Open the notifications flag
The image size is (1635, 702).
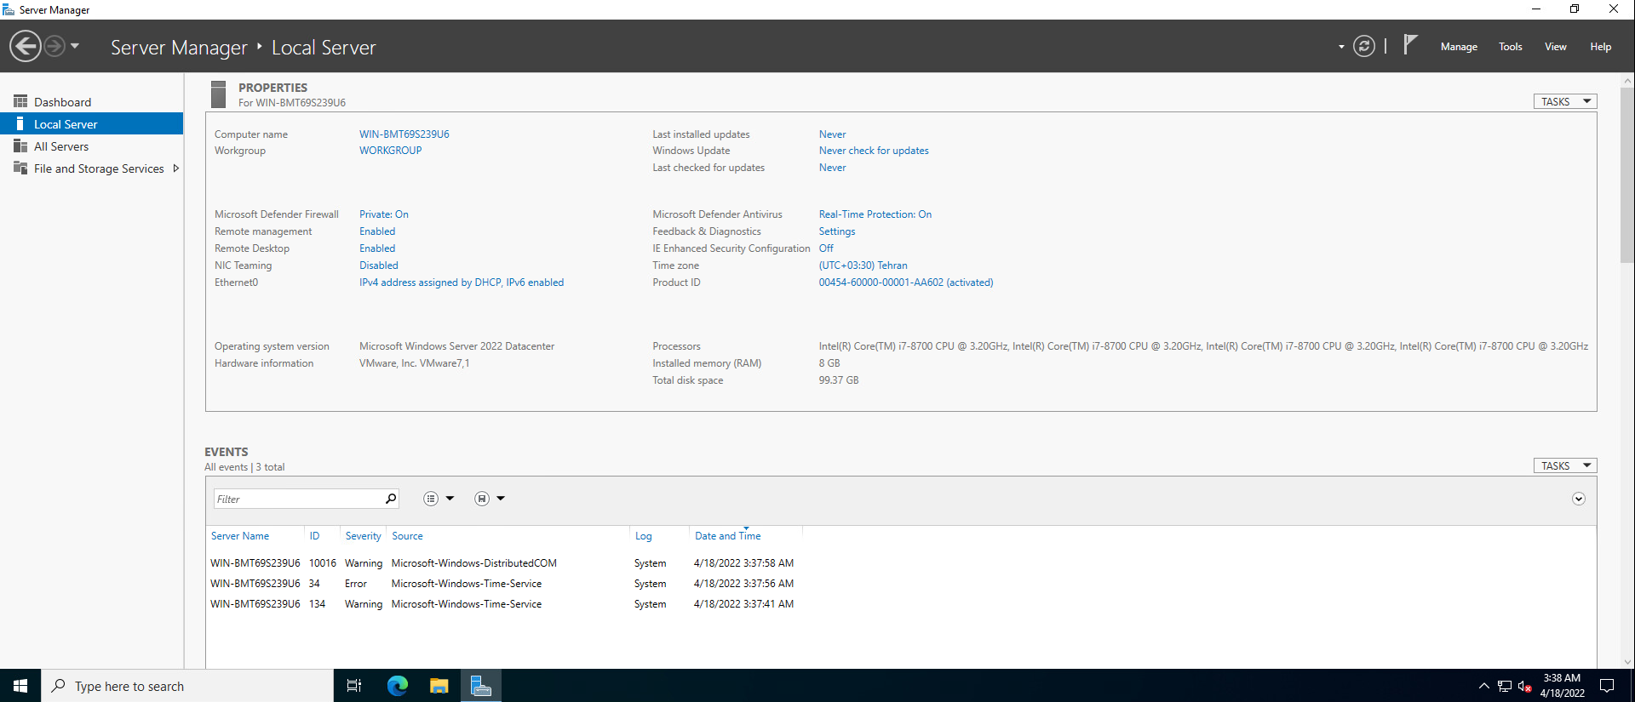tap(1410, 44)
